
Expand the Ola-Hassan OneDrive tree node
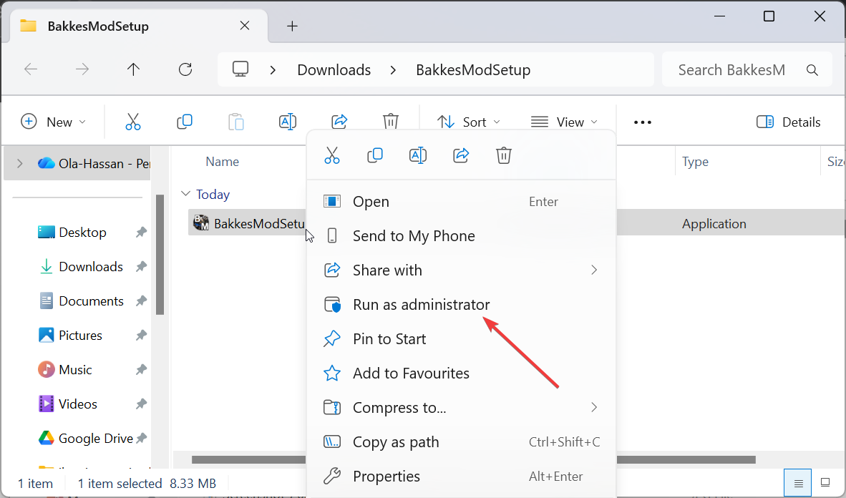click(20, 163)
